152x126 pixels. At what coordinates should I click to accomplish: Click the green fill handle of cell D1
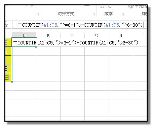[36, 47]
